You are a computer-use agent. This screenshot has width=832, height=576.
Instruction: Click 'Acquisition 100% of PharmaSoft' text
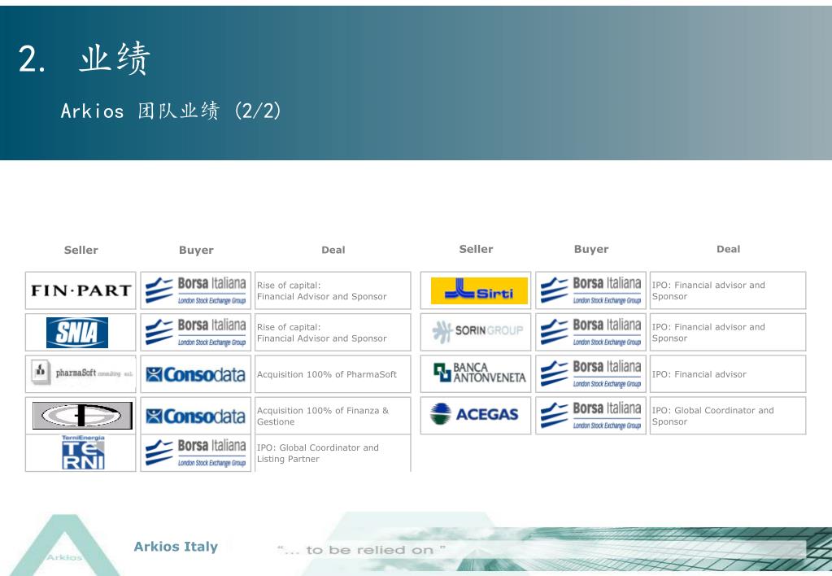coord(327,374)
